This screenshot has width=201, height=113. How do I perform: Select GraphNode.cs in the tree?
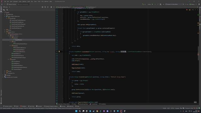coord(19,40)
